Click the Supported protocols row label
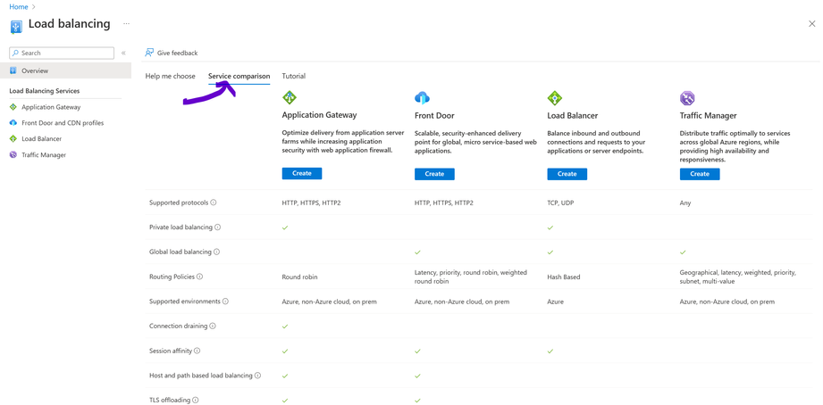Screen dimensions: 823x405 click(179, 202)
